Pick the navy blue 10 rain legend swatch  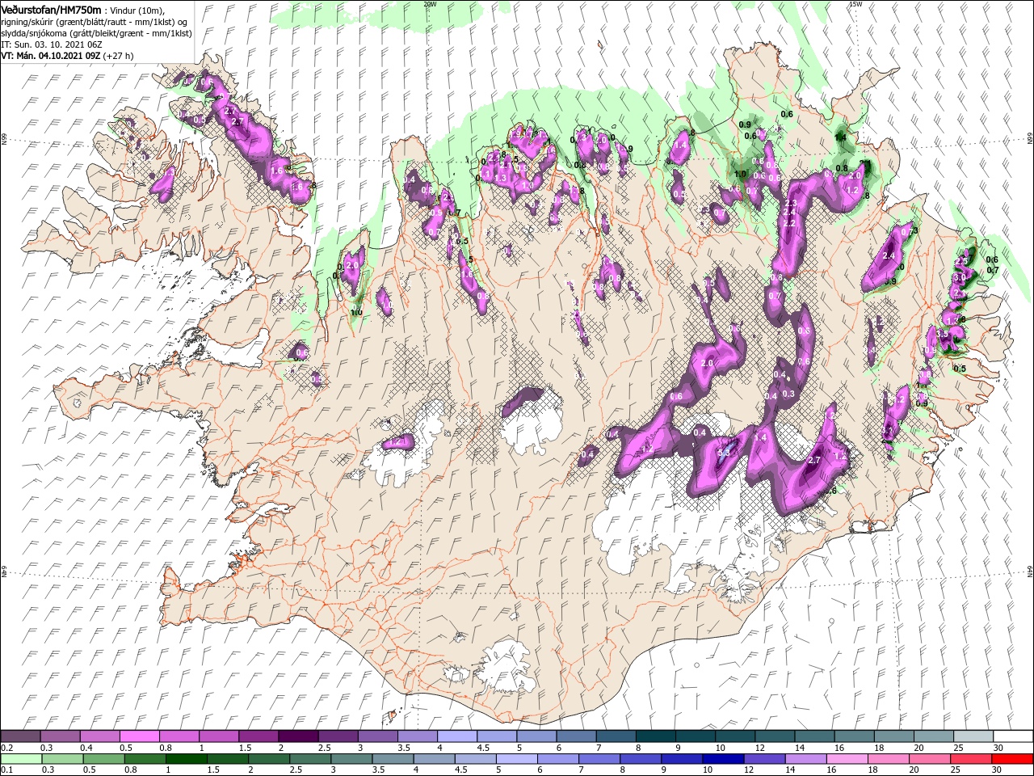click(x=723, y=759)
